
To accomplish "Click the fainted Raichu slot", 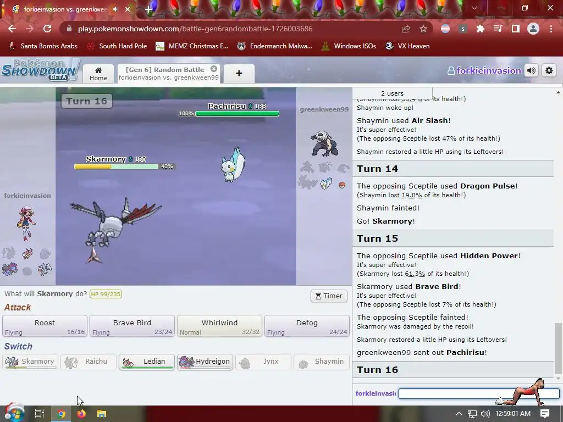I will [x=89, y=362].
